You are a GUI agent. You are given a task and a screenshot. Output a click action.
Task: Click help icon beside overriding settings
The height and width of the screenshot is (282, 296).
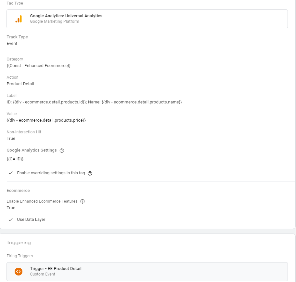coord(90,173)
